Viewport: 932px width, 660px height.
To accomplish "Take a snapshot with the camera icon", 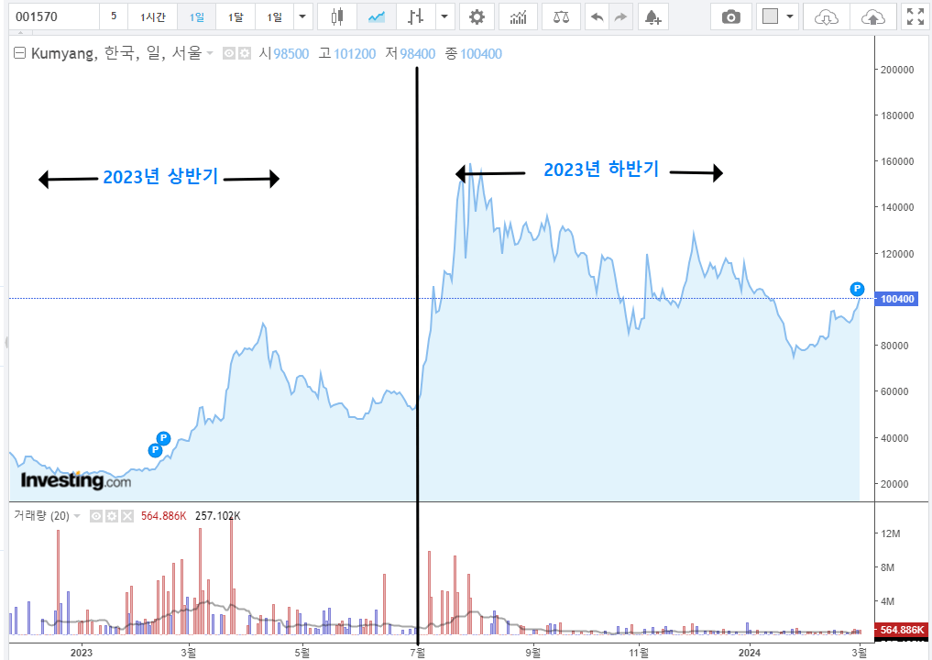I will [x=731, y=16].
